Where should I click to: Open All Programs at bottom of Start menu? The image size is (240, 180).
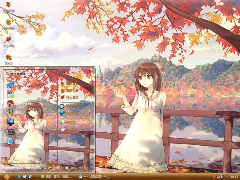31,159
